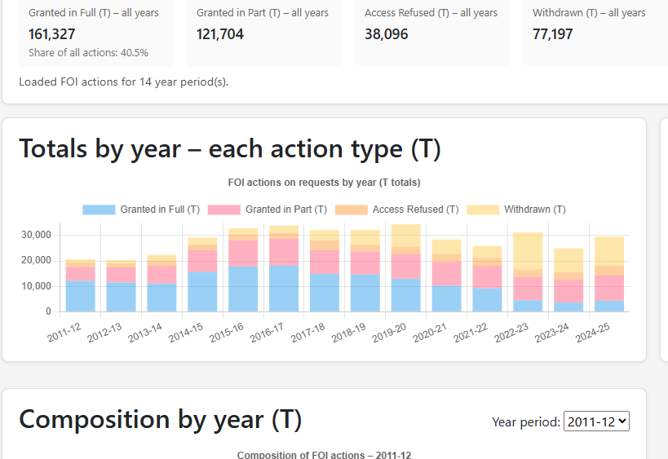This screenshot has width=668, height=459.
Task: Click the 161,327 Granted in Full total
Action: coord(52,34)
